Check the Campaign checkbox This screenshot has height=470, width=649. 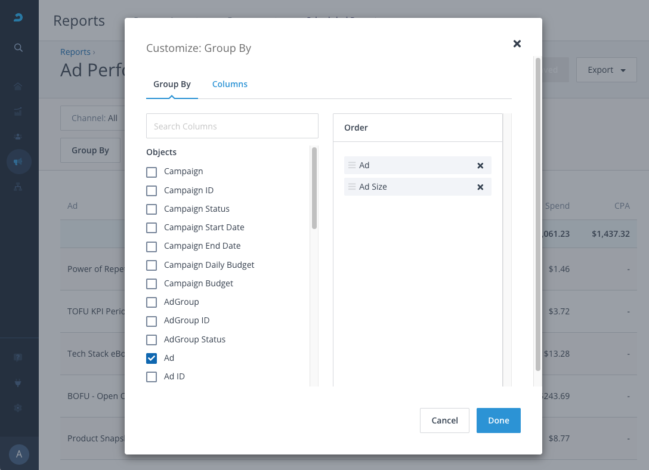(152, 172)
